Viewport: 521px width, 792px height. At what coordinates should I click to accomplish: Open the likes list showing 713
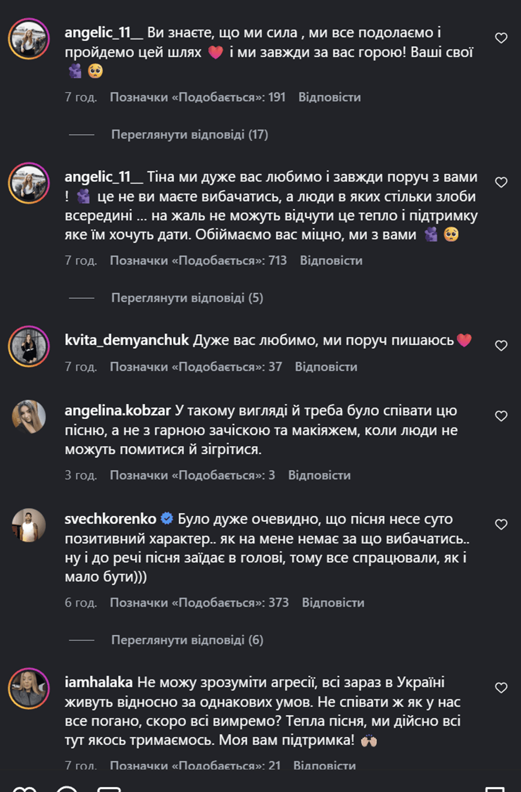click(198, 261)
